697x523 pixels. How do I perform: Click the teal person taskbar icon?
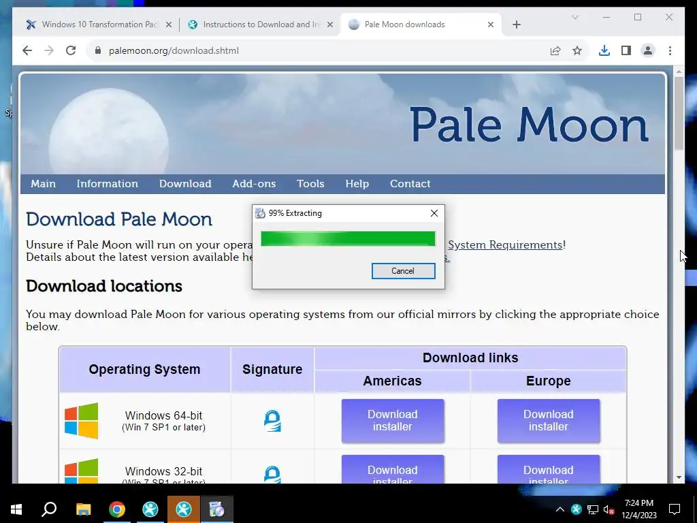point(150,509)
